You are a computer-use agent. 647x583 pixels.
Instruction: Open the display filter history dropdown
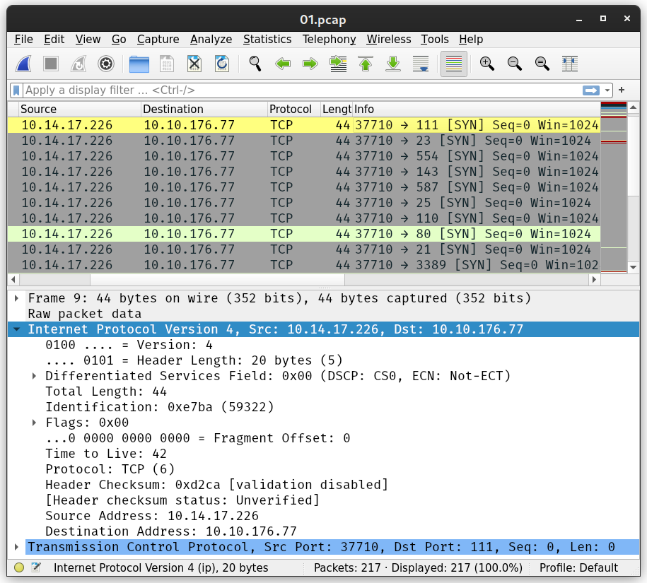(x=607, y=90)
